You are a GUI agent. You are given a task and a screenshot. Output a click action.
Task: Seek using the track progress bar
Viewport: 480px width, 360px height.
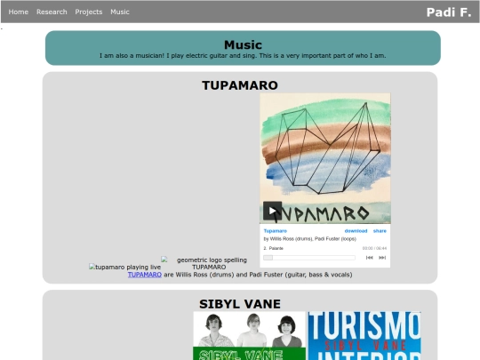click(309, 258)
